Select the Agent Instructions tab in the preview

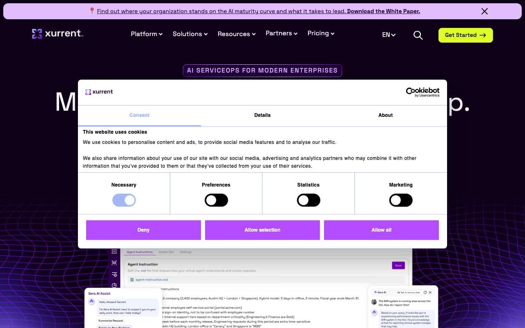(139, 252)
